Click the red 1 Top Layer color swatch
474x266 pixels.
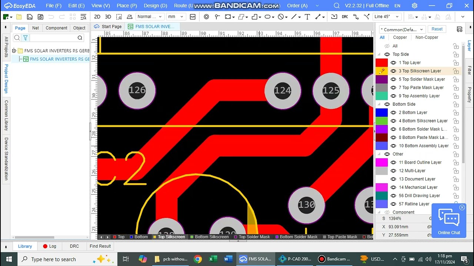click(x=381, y=63)
